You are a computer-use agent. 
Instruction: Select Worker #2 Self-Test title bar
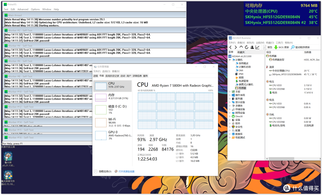95,30
